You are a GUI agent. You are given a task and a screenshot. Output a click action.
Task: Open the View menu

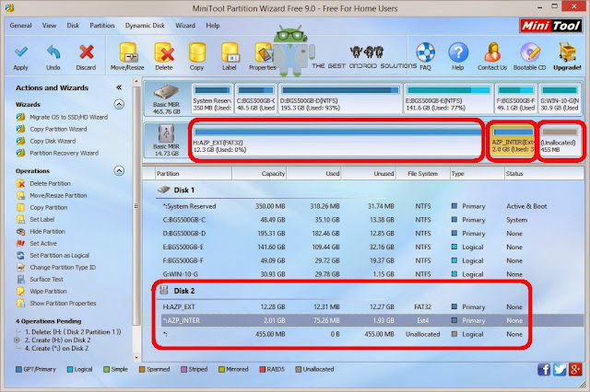pos(49,26)
